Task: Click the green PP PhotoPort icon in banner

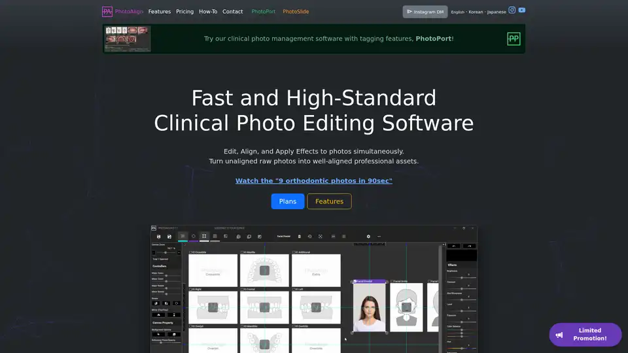Action: coord(514,39)
